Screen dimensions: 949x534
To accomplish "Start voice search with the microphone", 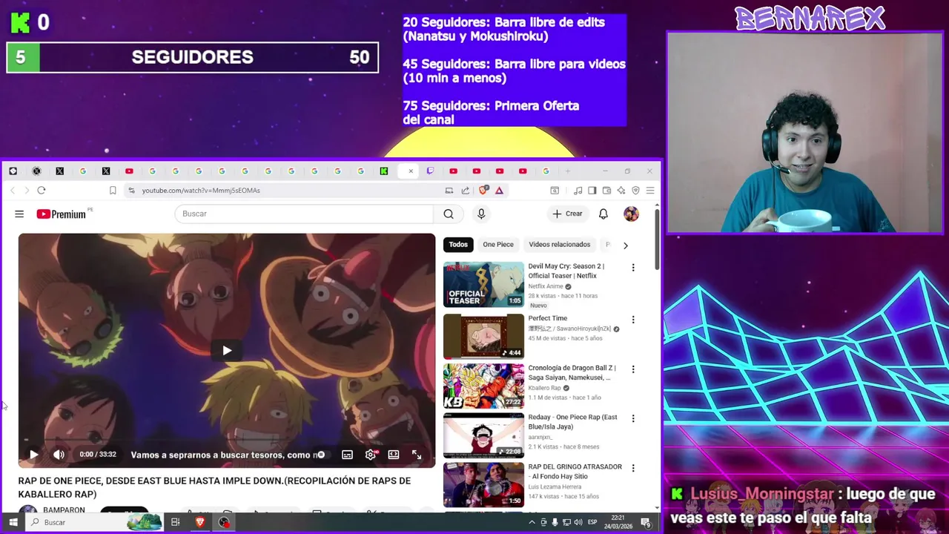I will coord(481,214).
